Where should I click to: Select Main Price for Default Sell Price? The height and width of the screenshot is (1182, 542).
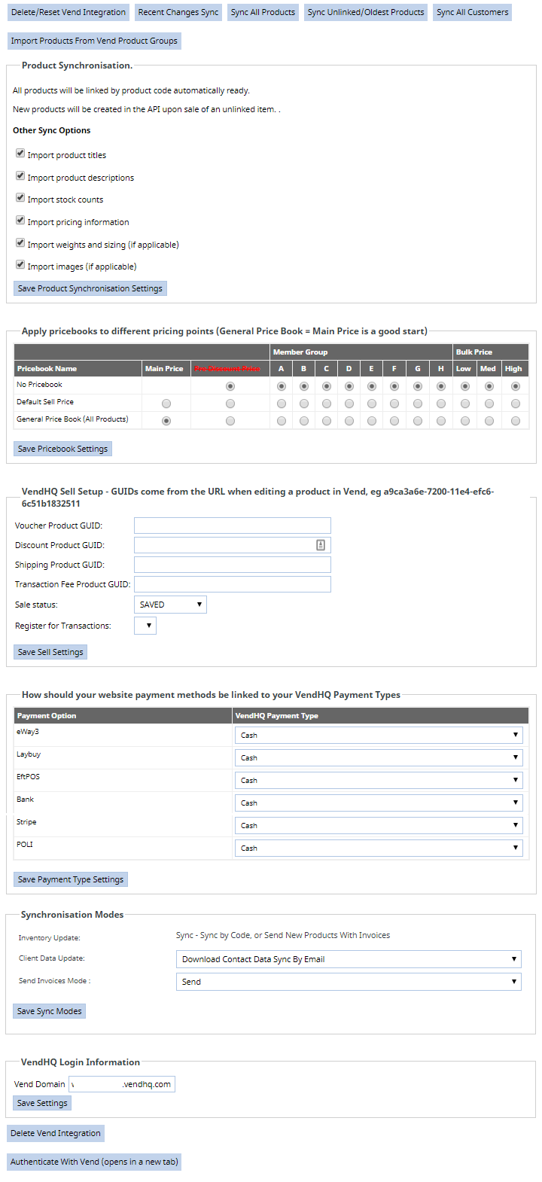click(166, 404)
